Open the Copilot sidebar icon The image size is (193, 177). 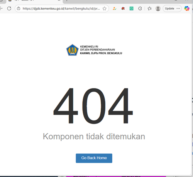(187, 8)
